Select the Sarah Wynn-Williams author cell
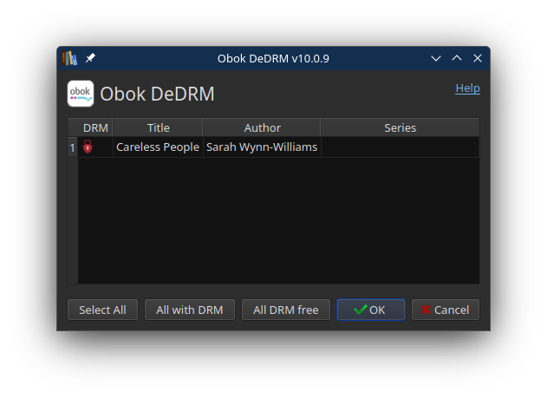 pos(262,147)
